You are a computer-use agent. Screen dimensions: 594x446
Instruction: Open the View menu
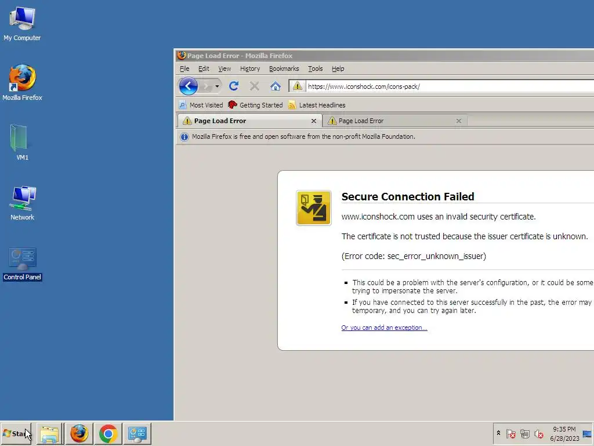(224, 69)
